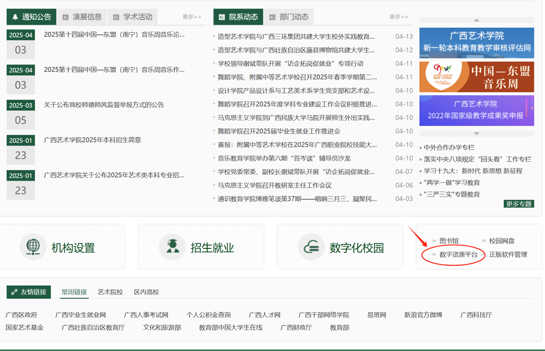Click the graduate icon for 招生就业
This screenshot has height=351, width=545.
[x=173, y=246]
